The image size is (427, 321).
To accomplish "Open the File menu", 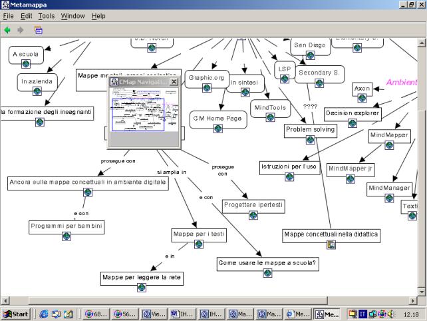I will (x=8, y=16).
